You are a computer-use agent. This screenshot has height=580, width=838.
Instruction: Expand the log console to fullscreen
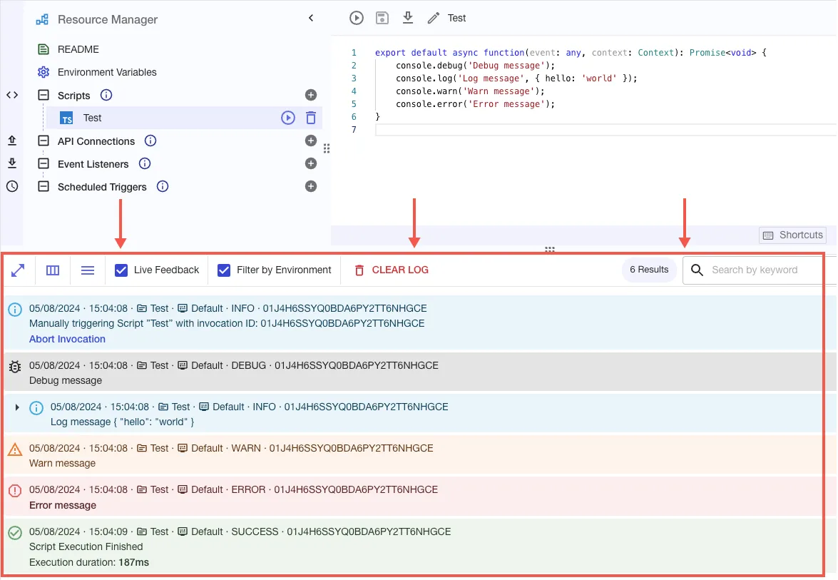tap(18, 270)
